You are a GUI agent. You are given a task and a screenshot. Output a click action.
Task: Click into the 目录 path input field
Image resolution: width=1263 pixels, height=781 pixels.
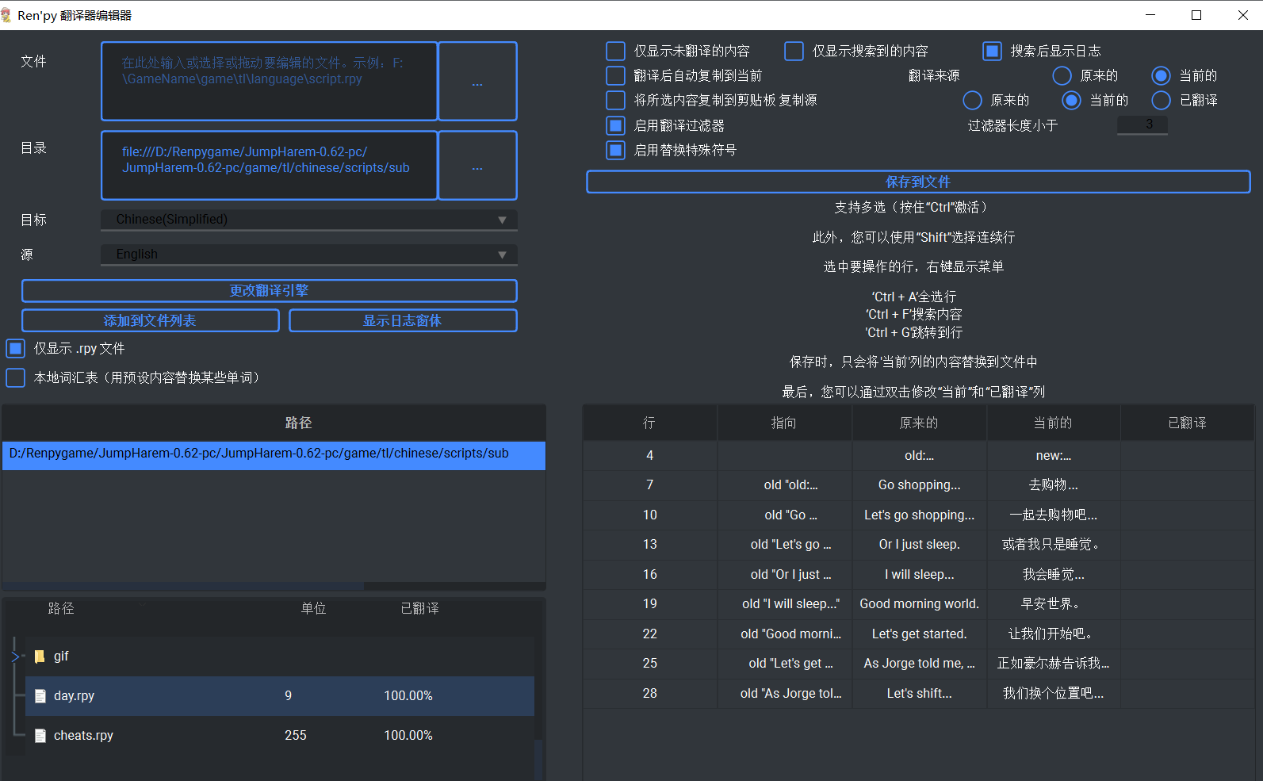(270, 166)
